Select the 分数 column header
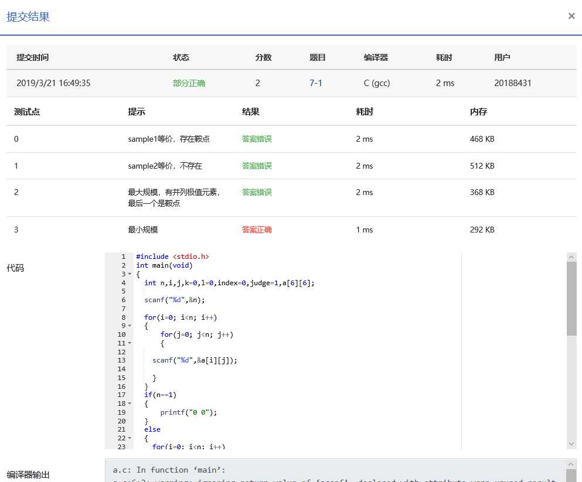 pos(263,57)
